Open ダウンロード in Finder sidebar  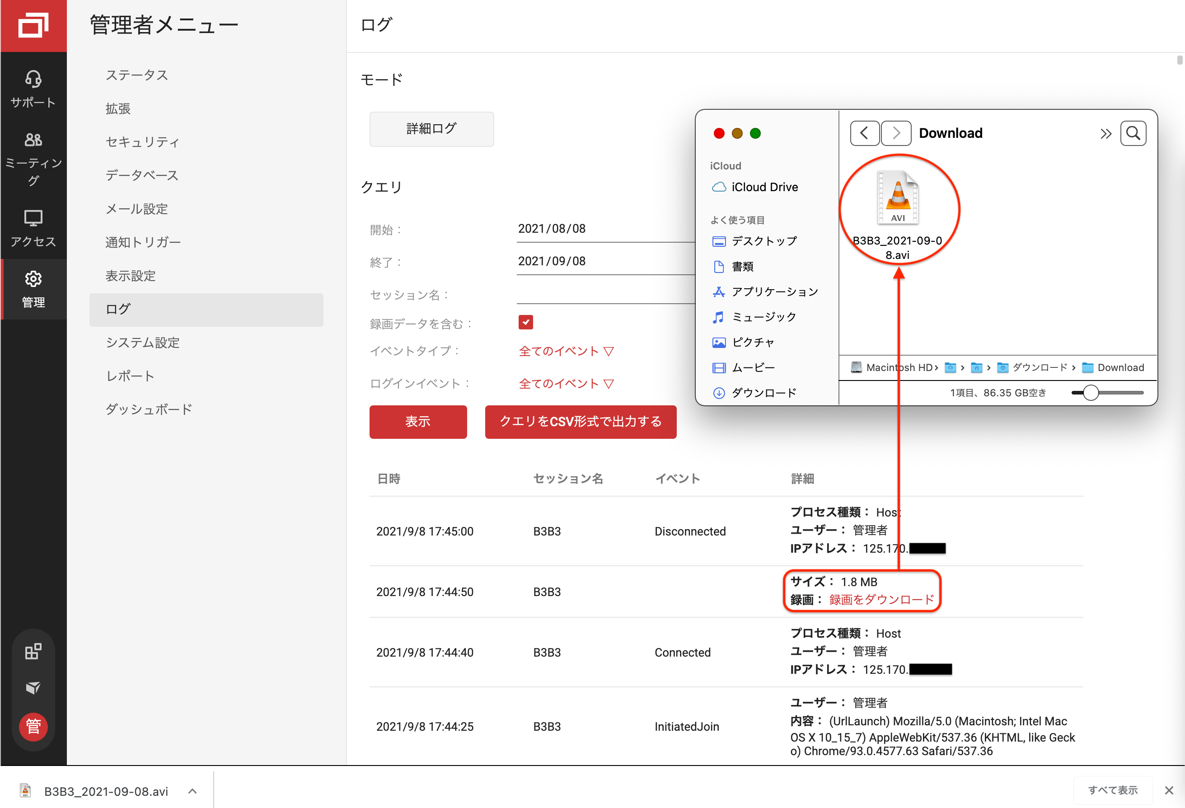754,393
